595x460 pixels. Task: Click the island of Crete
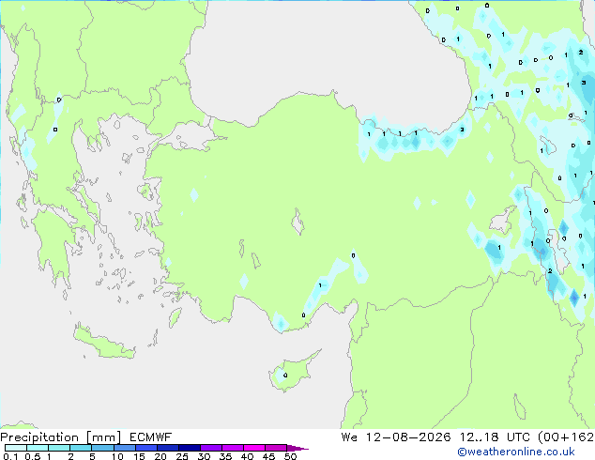tap(103, 343)
